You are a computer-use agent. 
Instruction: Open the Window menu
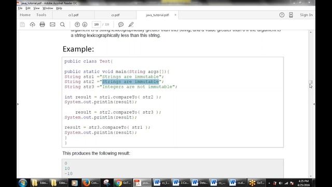tap(48, 8)
